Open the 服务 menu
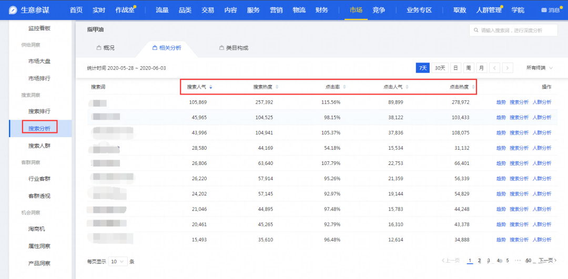The width and height of the screenshot is (568, 279). click(x=253, y=10)
